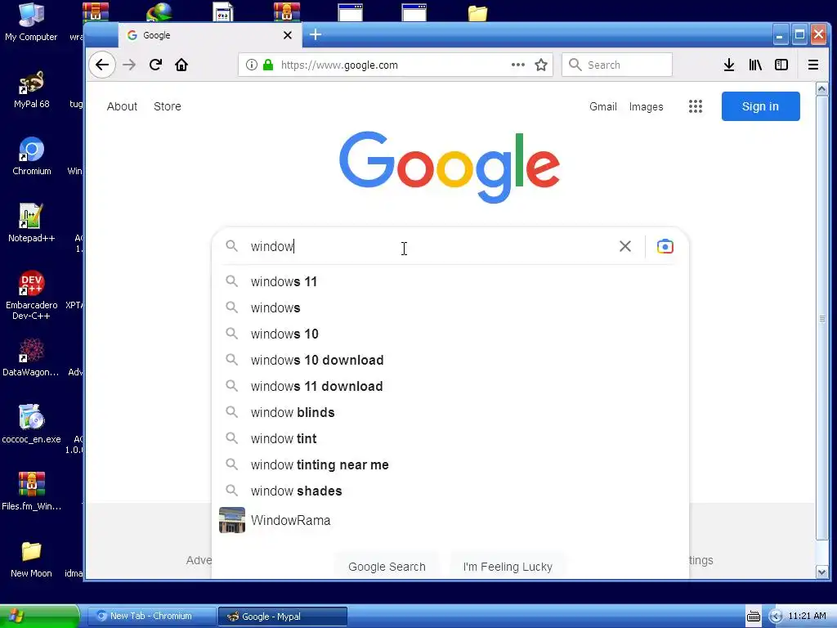Image resolution: width=837 pixels, height=628 pixels.
Task: Click the WindowRama thumbnail image
Action: 232,520
